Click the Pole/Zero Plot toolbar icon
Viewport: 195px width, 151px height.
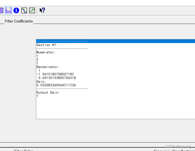[2, 10]
